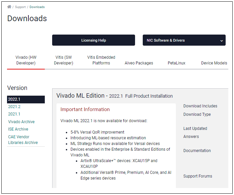
Task: Open CAE Vendor Libraries Archive
Action: [x=23, y=140]
